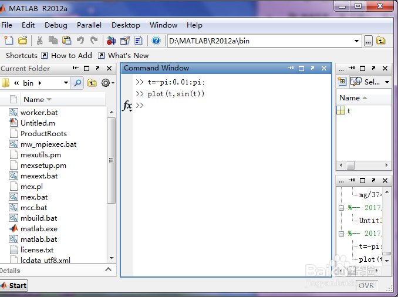This screenshot has height=297, width=398.
Task: Click the How to Add shortcut
Action: (x=66, y=56)
